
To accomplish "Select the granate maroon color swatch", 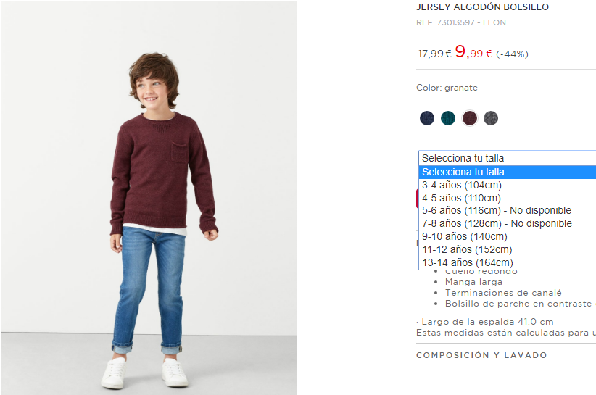I will click(x=469, y=118).
